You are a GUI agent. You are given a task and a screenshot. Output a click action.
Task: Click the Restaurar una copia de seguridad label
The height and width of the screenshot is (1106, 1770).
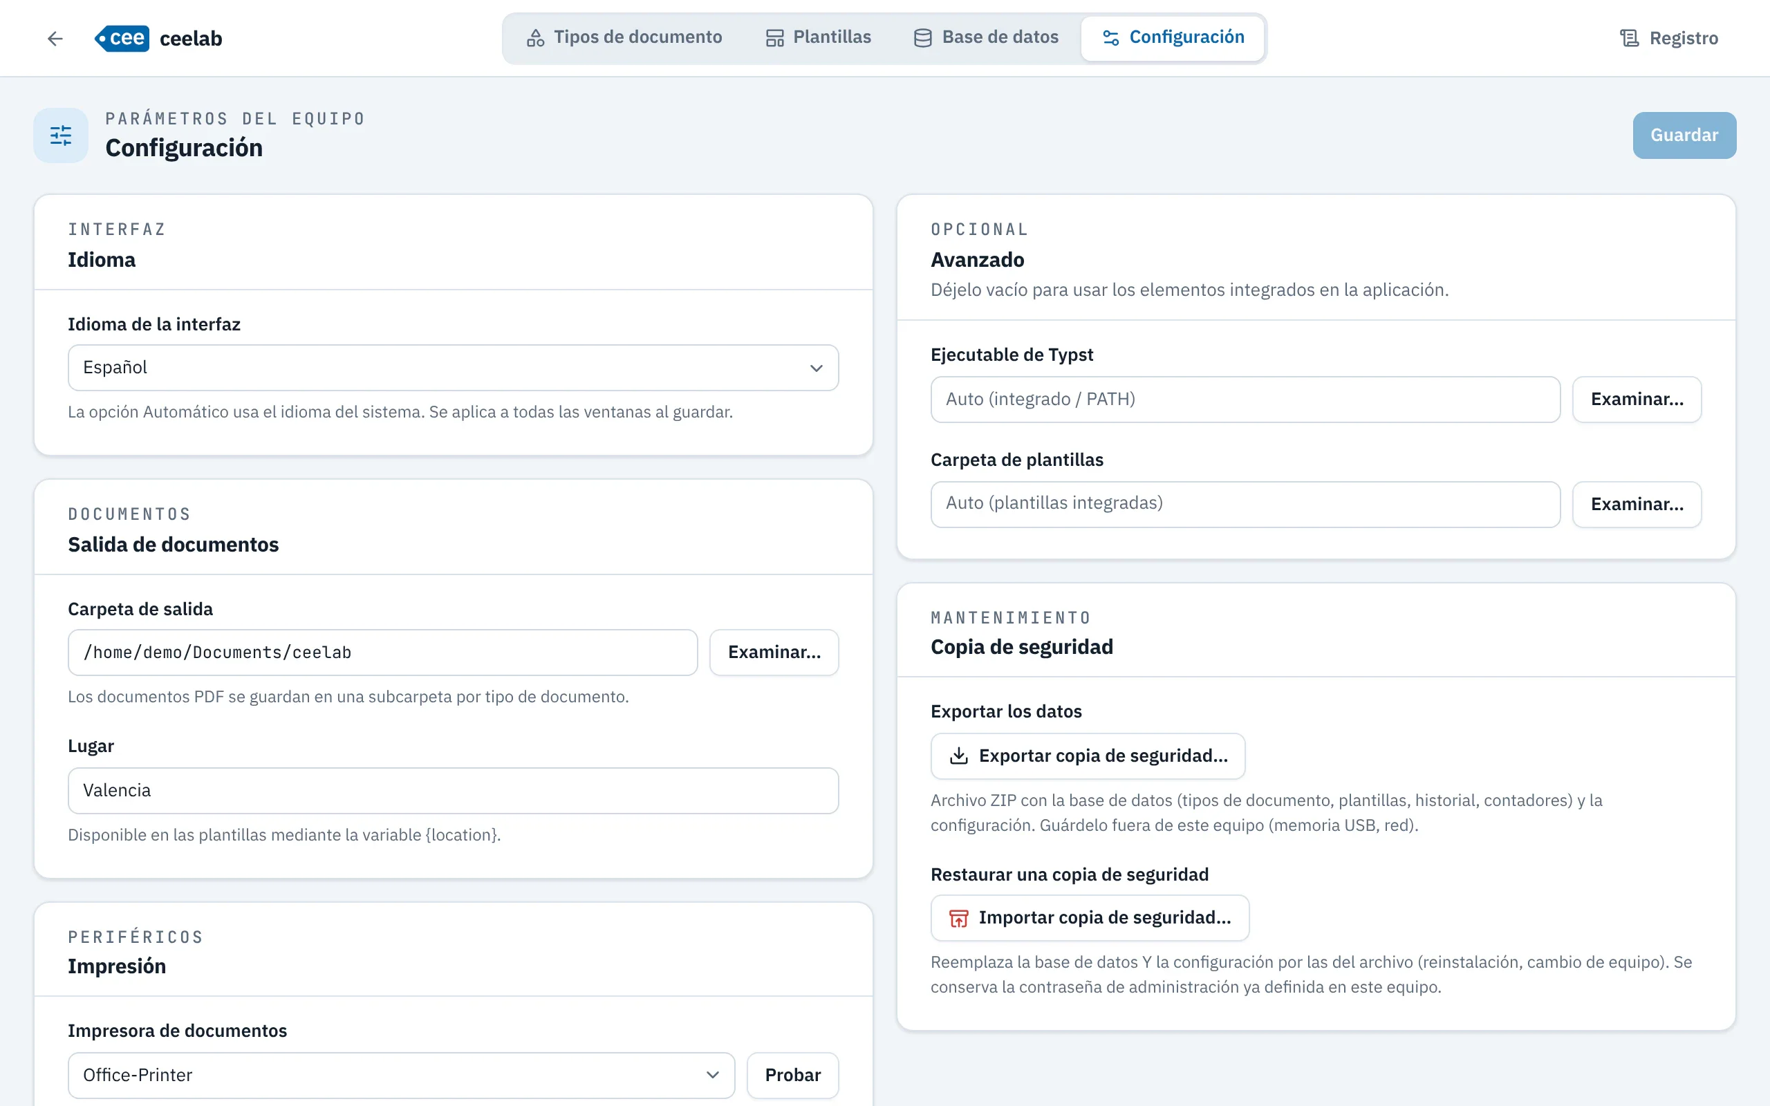point(1070,875)
